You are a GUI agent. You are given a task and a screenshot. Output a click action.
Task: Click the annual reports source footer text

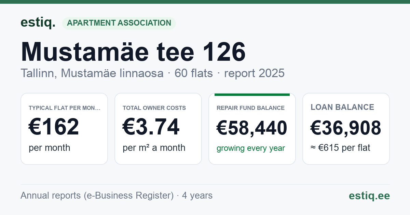click(117, 196)
